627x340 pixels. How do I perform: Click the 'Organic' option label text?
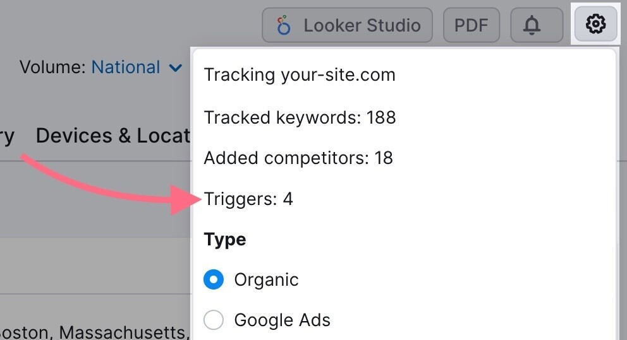pos(266,279)
